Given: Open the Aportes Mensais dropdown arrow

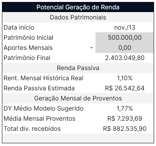Looking at the screenshot, I should (92, 48).
